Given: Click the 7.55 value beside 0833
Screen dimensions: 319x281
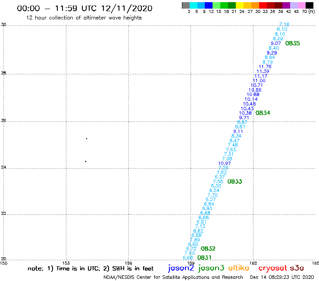Looking at the screenshot, I should point(218,182).
